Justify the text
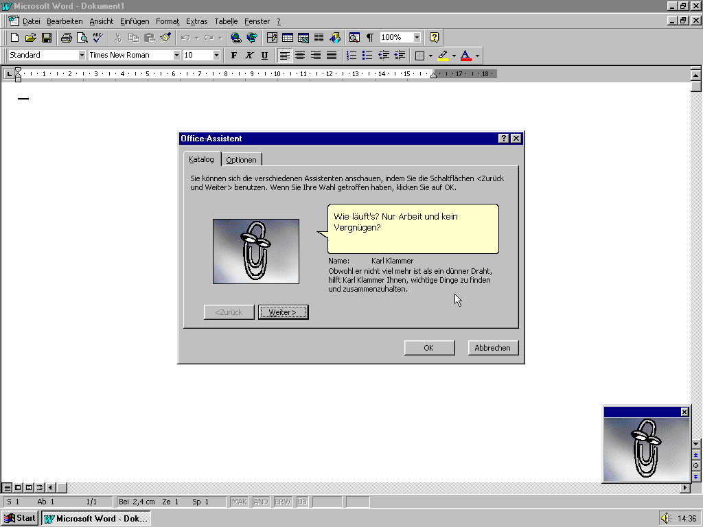 pyautogui.click(x=332, y=55)
